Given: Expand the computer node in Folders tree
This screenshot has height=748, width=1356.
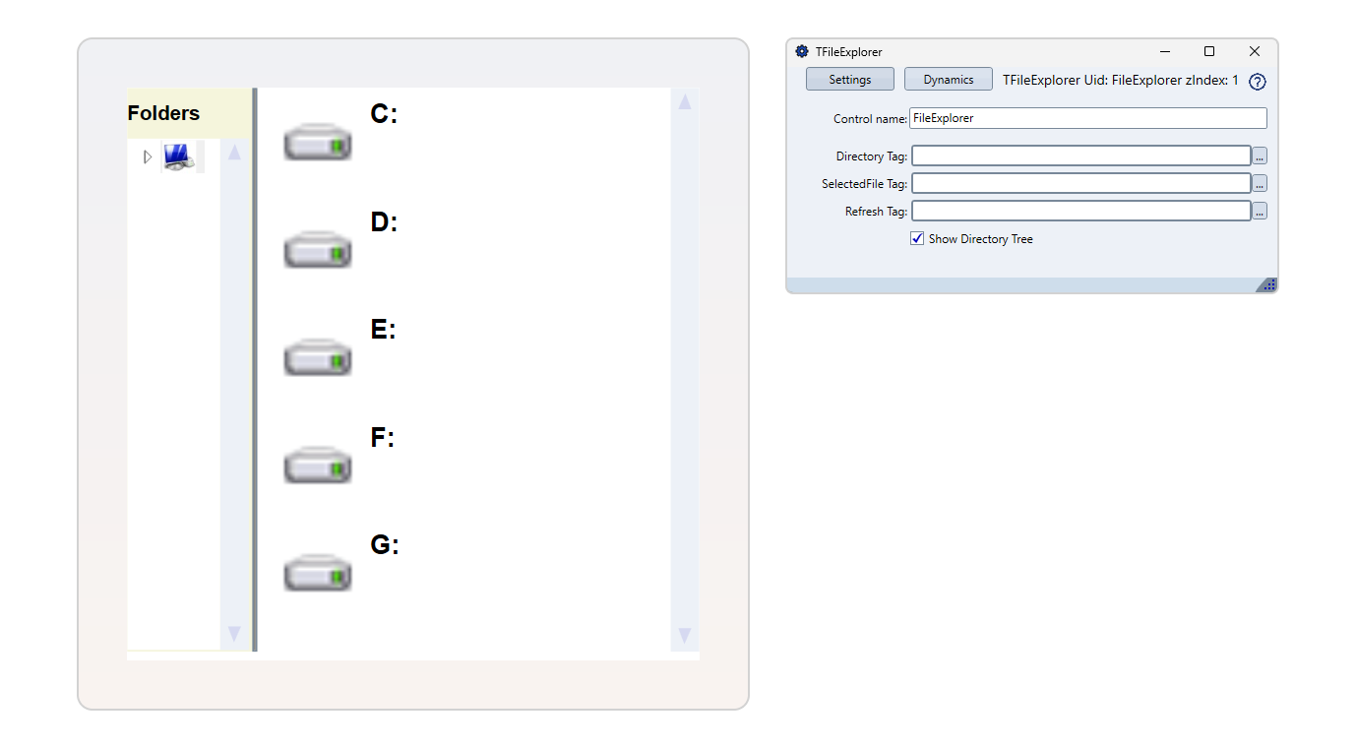Looking at the screenshot, I should click(148, 156).
